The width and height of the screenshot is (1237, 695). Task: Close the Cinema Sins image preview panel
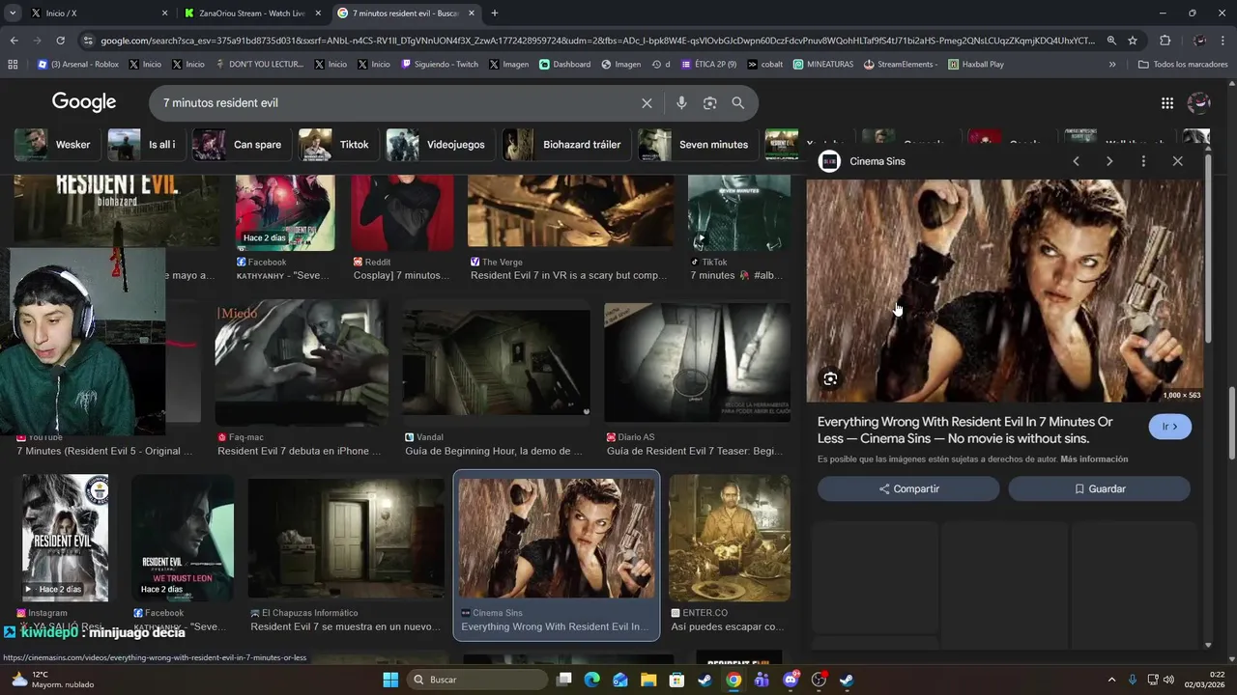pyautogui.click(x=1177, y=161)
